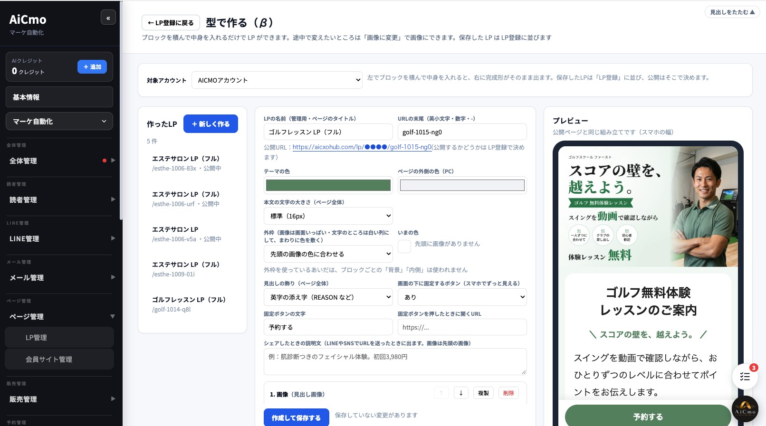Go back with ←LP登録に戻る button
Image resolution: width=766 pixels, height=426 pixels.
coord(171,22)
